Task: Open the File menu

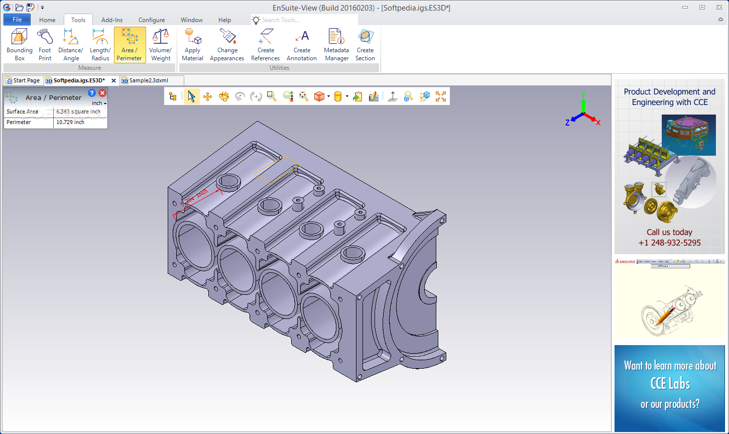Action: 17,20
